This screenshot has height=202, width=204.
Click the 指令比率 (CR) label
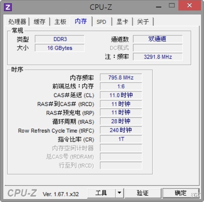click(76, 140)
